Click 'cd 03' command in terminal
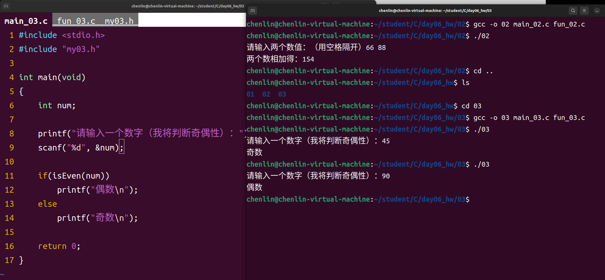Viewport: 605px width, 280px height. (471, 106)
